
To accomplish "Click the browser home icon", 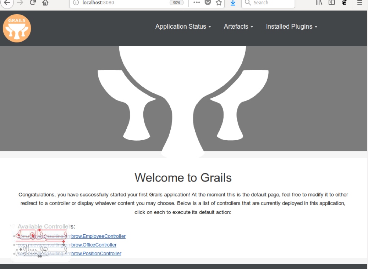I will tap(45, 3).
